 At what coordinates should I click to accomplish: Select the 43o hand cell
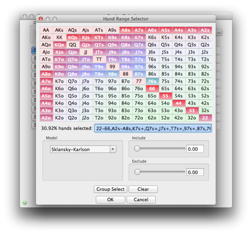[179, 111]
